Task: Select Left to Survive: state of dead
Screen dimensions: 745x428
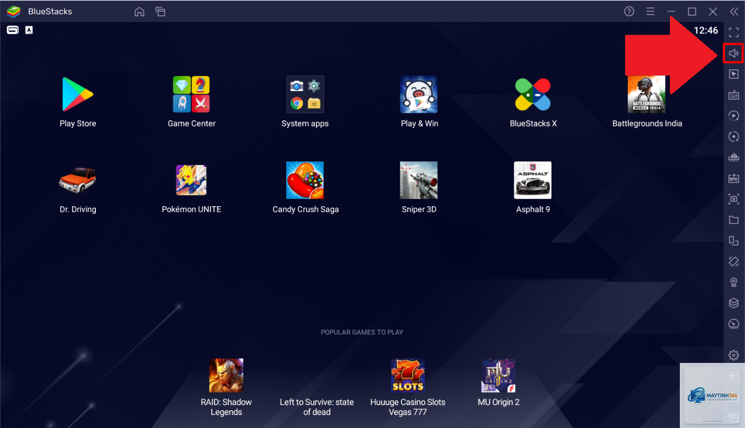Action: coord(317,407)
